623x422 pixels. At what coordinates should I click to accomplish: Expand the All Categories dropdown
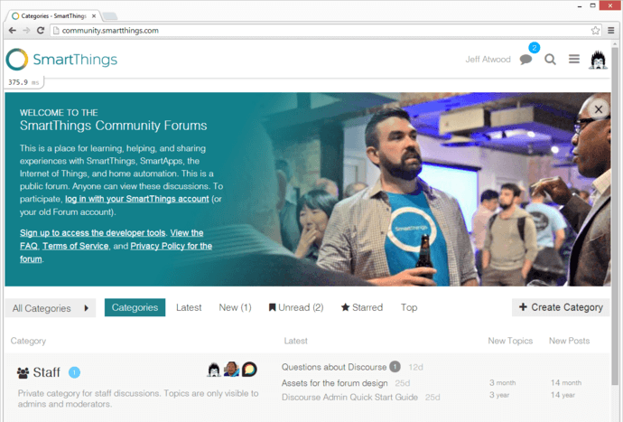tap(52, 308)
